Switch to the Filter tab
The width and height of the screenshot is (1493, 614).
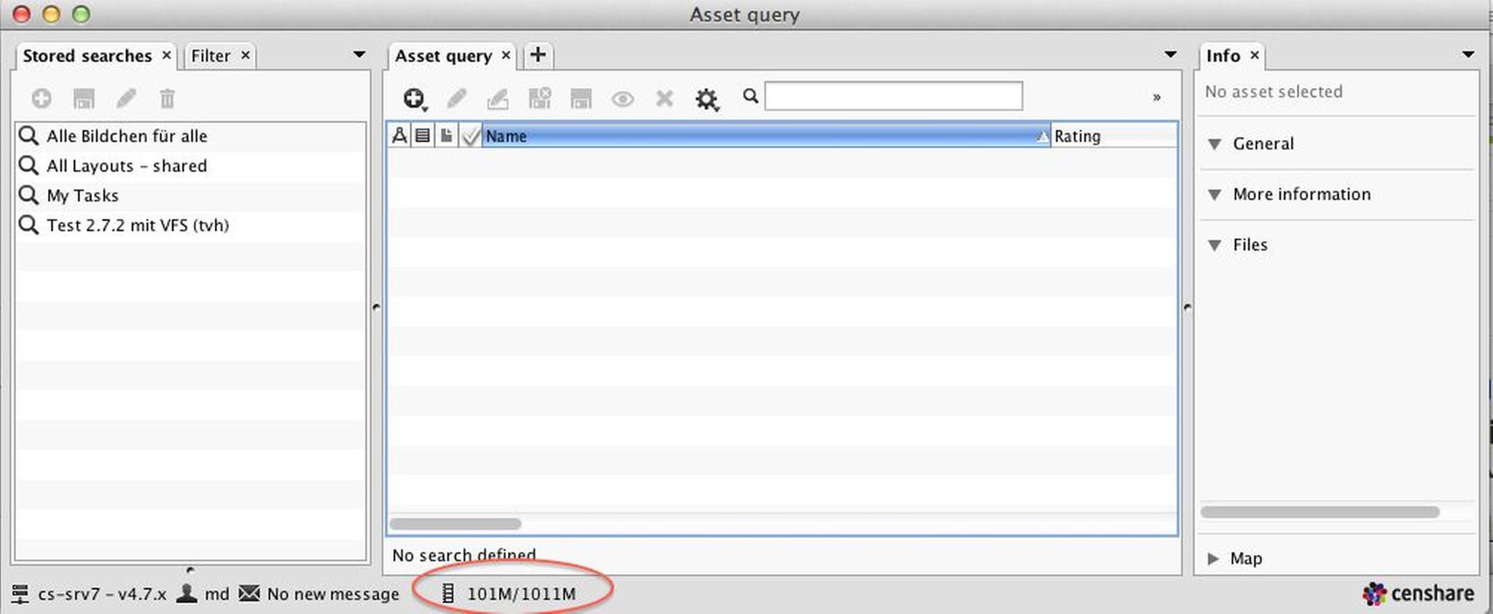click(x=211, y=56)
